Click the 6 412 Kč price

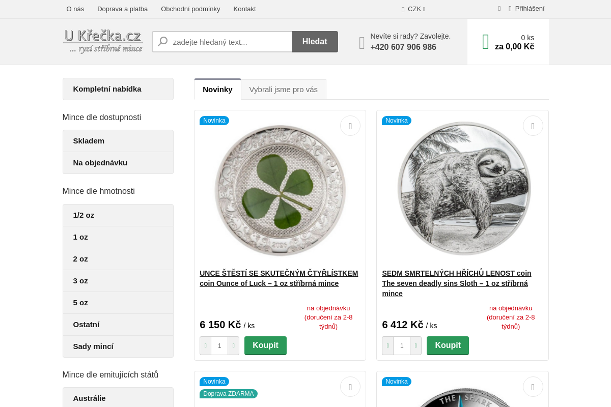click(x=403, y=325)
